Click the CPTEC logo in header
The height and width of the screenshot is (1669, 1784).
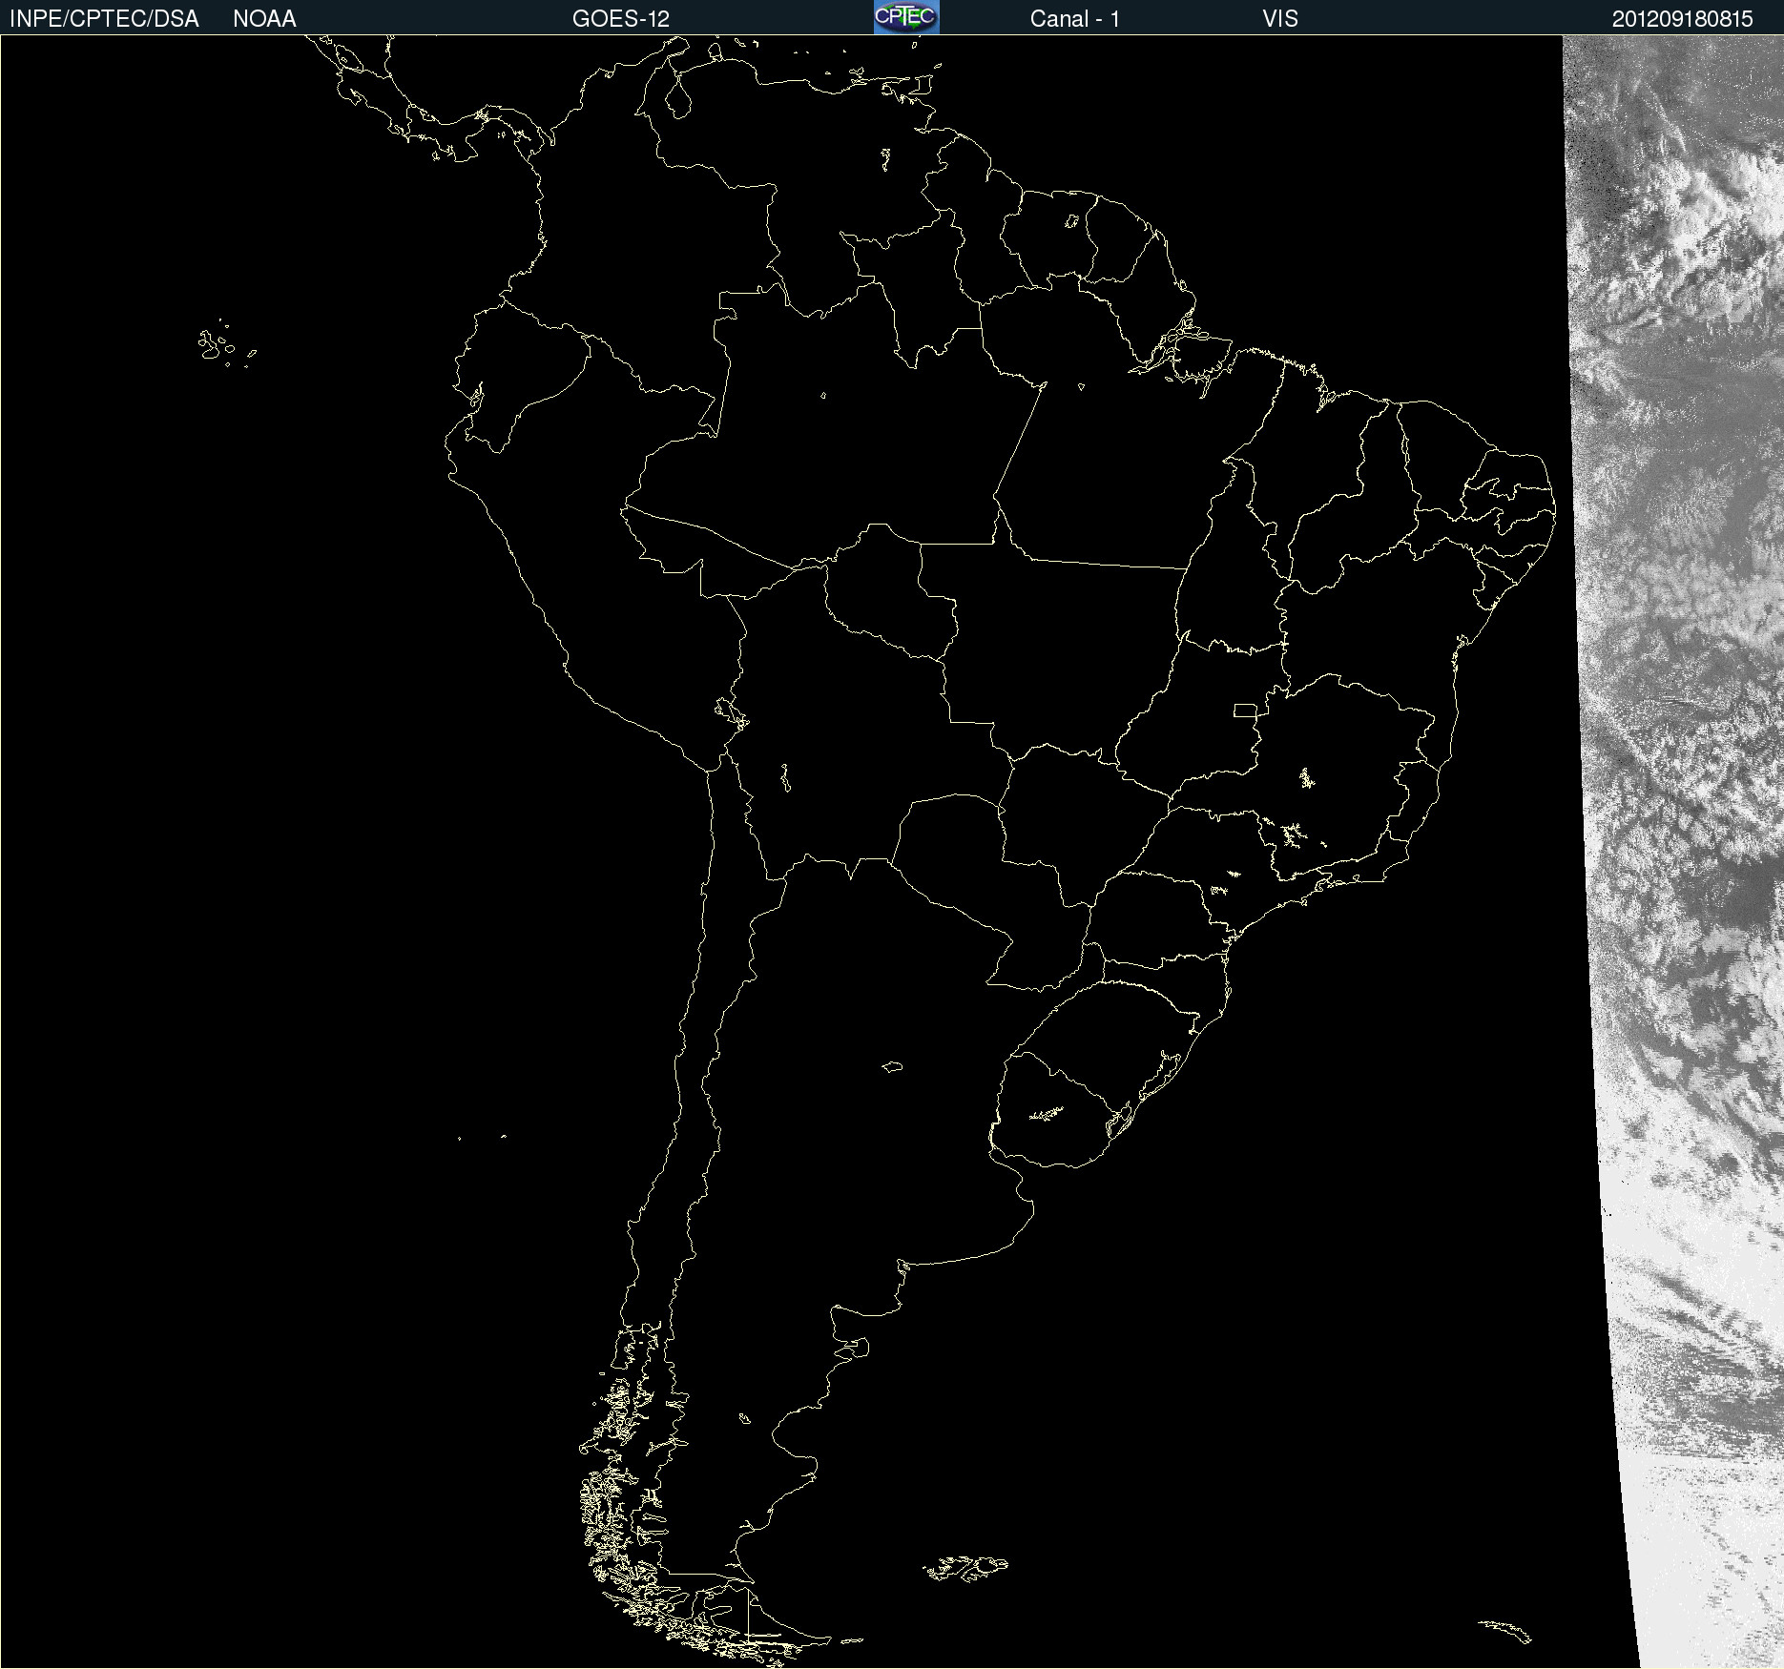(906, 17)
